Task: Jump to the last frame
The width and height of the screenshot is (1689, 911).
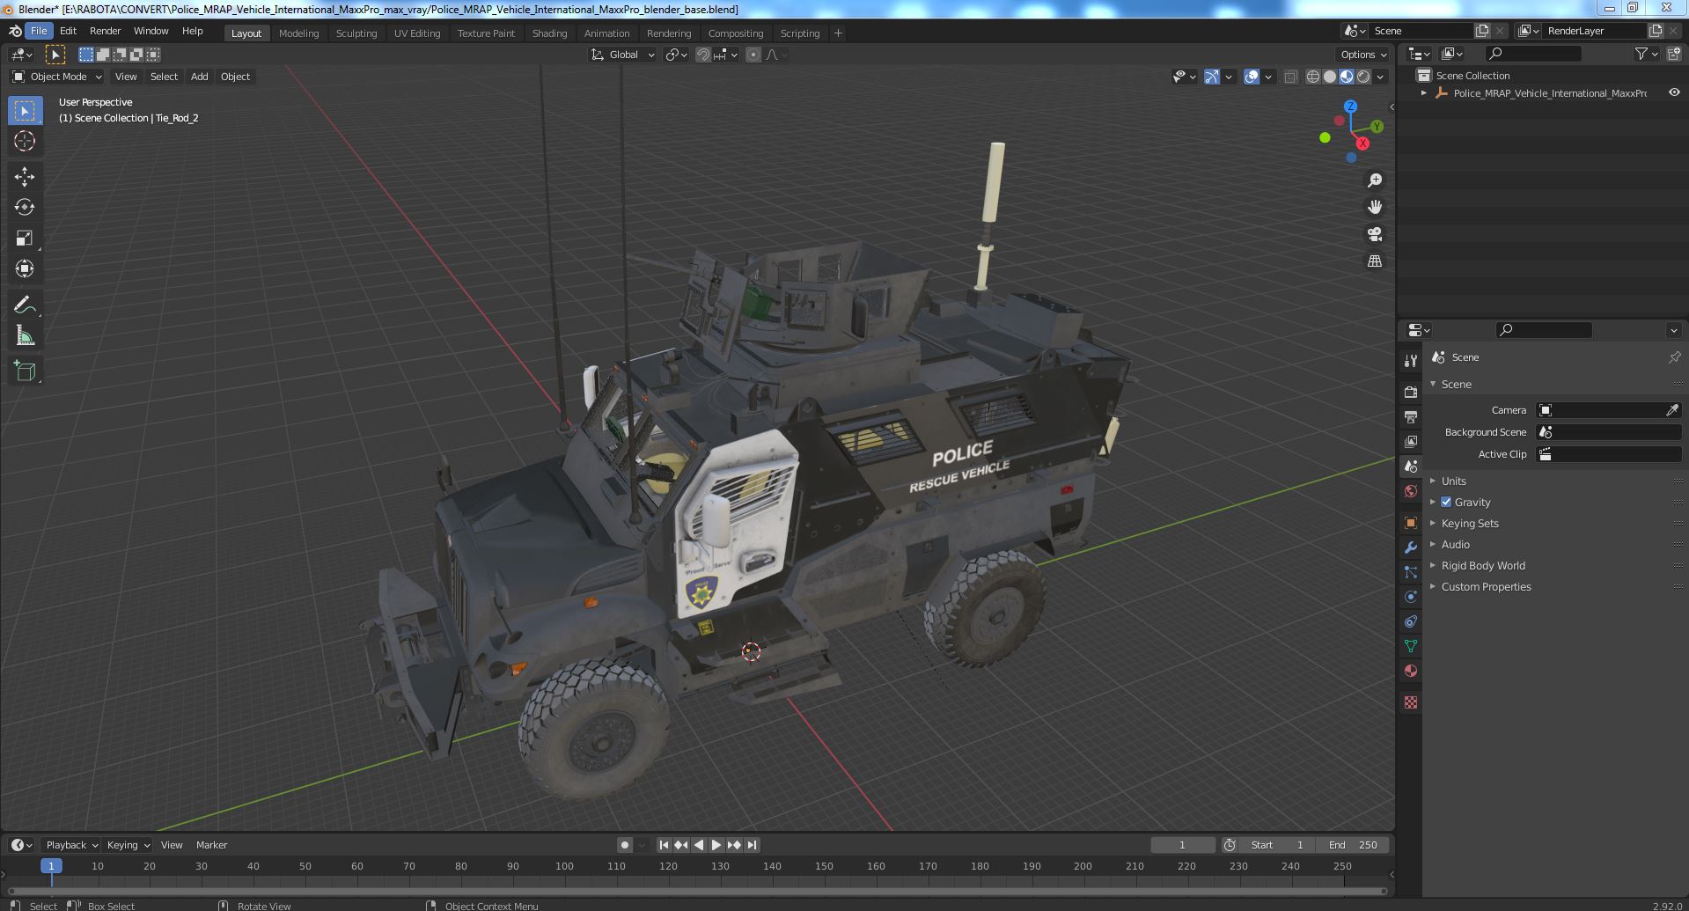Action: (x=752, y=845)
